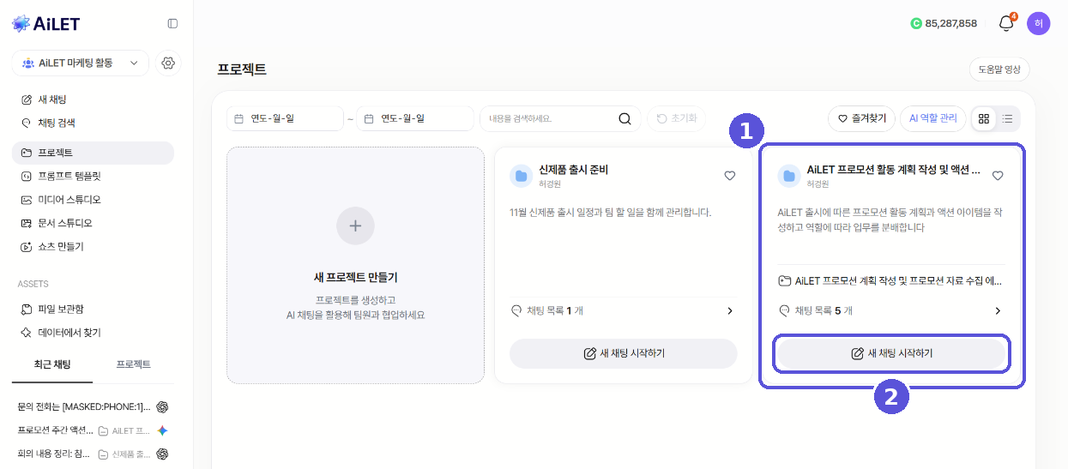Click the credit balance 85,287,858
The width and height of the screenshot is (1068, 469).
coord(950,23)
